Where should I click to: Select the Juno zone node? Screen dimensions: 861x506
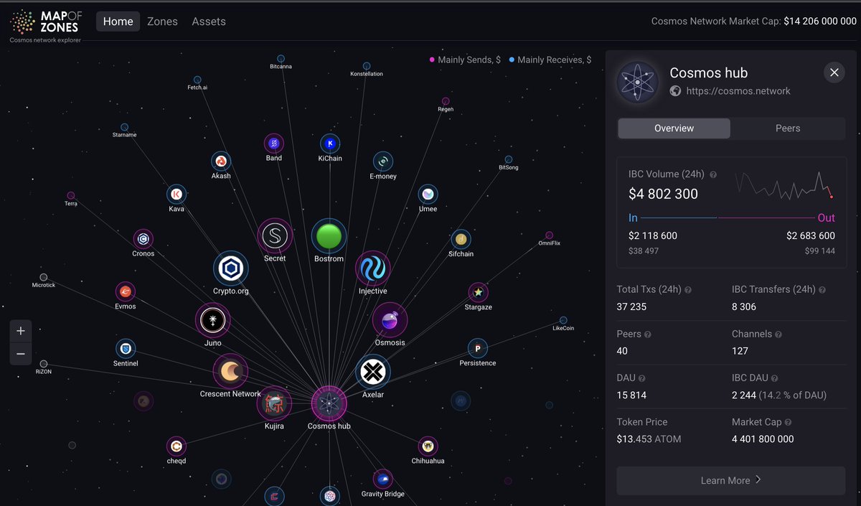click(x=212, y=320)
